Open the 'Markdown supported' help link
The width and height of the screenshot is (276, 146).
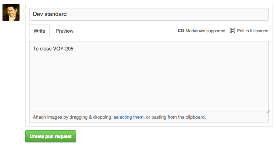(205, 31)
